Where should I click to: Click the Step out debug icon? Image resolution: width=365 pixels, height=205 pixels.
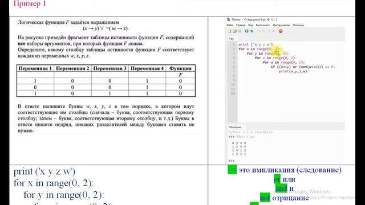[269, 31]
